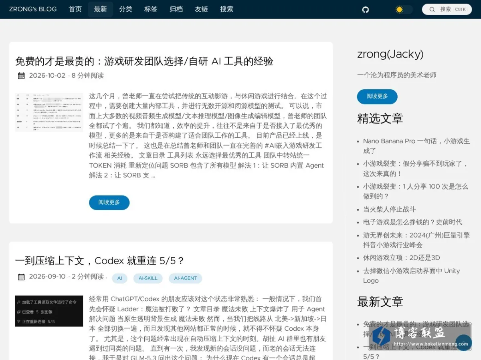Click the 一个沦为程序员的美术老师 tagline

pos(397,75)
